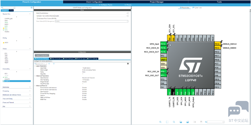Open the Tools tab
Viewport: 251px width, 125px height.
(x=219, y=2)
